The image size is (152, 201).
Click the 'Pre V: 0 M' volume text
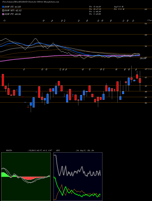point(119,9)
